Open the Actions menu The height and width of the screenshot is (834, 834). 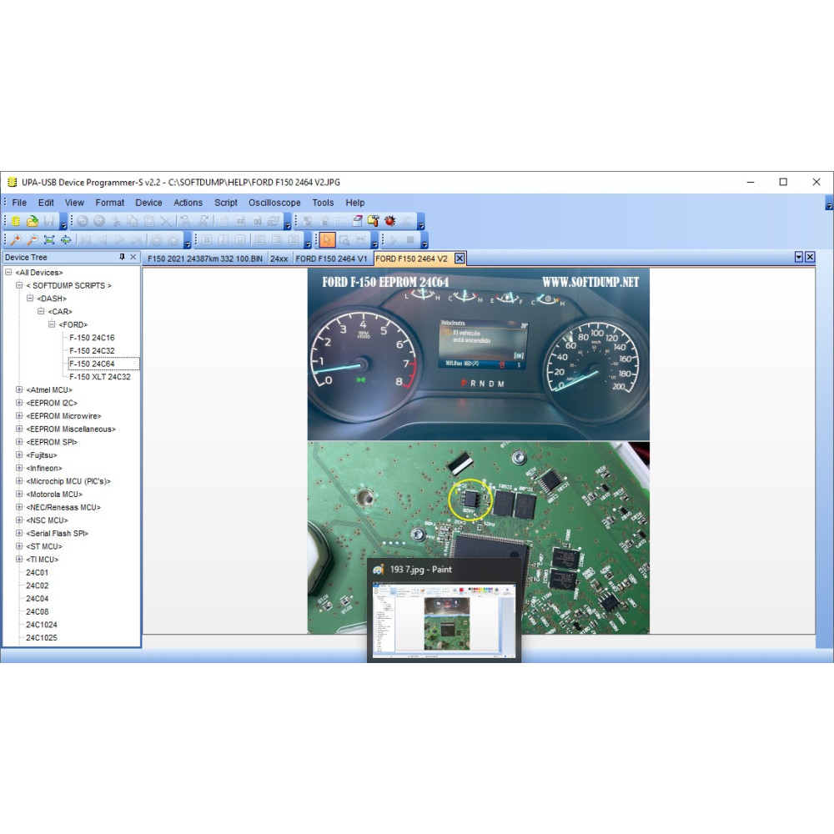click(188, 203)
